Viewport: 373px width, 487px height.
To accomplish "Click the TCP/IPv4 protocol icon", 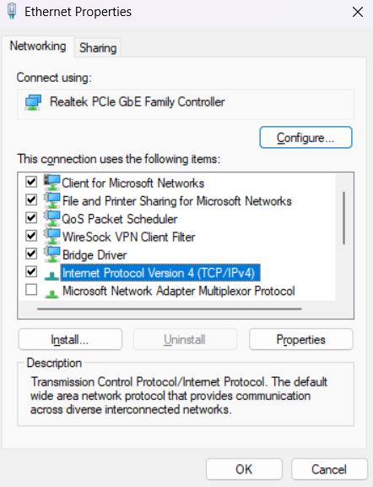I will coord(51,276).
